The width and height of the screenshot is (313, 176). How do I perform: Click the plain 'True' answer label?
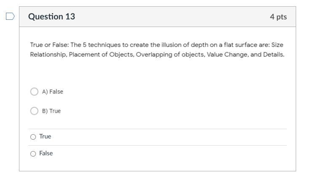point(45,136)
